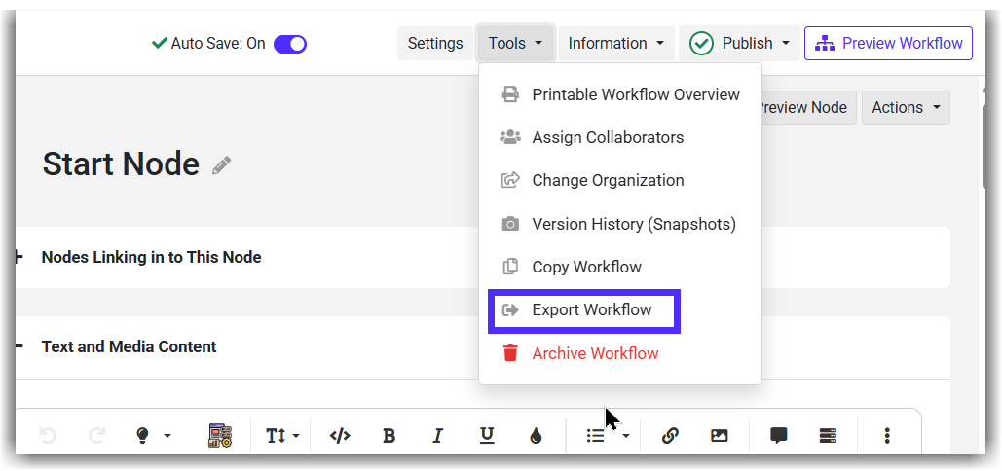The height and width of the screenshot is (471, 1002).
Task: Click the code view icon
Action: point(340,436)
